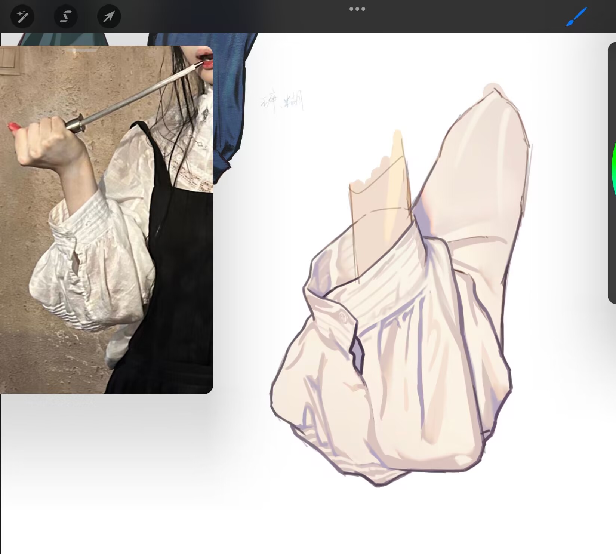Click the red fingernail in the reference photo
The height and width of the screenshot is (554, 616).
[15, 127]
